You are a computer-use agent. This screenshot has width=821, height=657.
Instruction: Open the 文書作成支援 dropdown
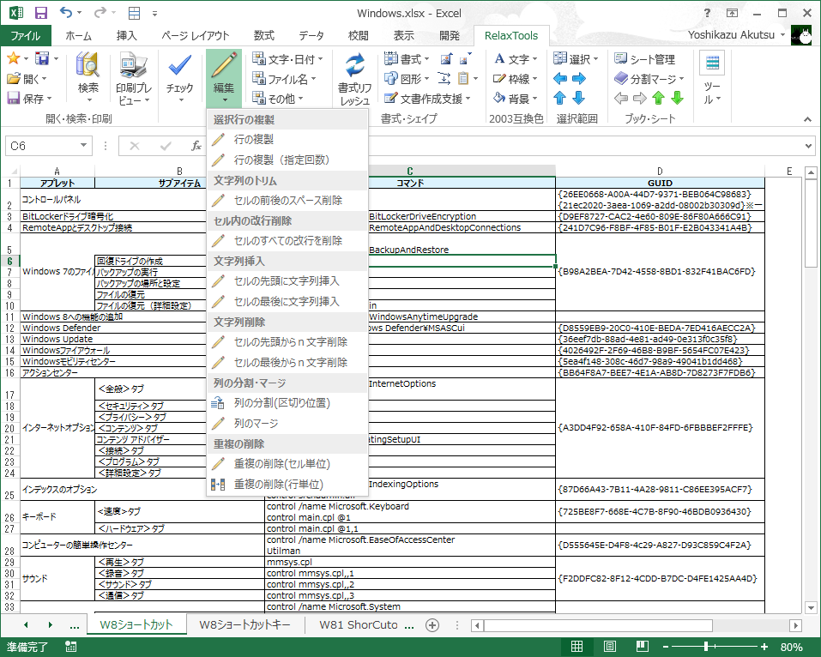coord(427,99)
